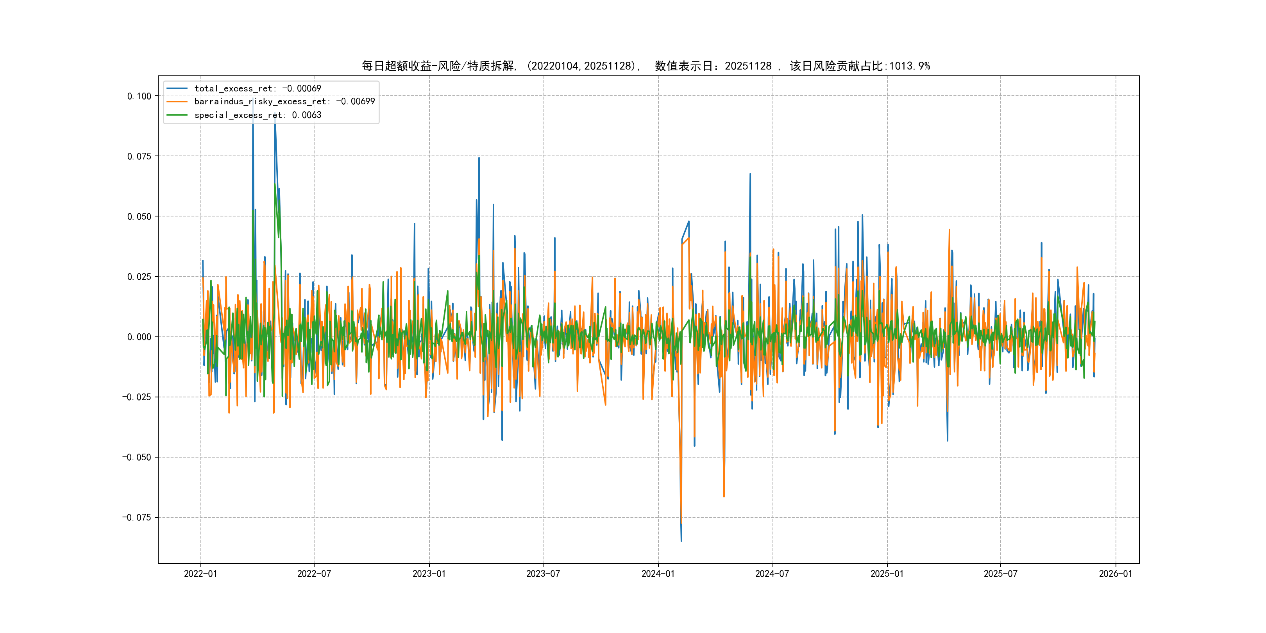The height and width of the screenshot is (633, 1266).
Task: Click the blue total_excess_ret legend line
Action: pos(177,88)
